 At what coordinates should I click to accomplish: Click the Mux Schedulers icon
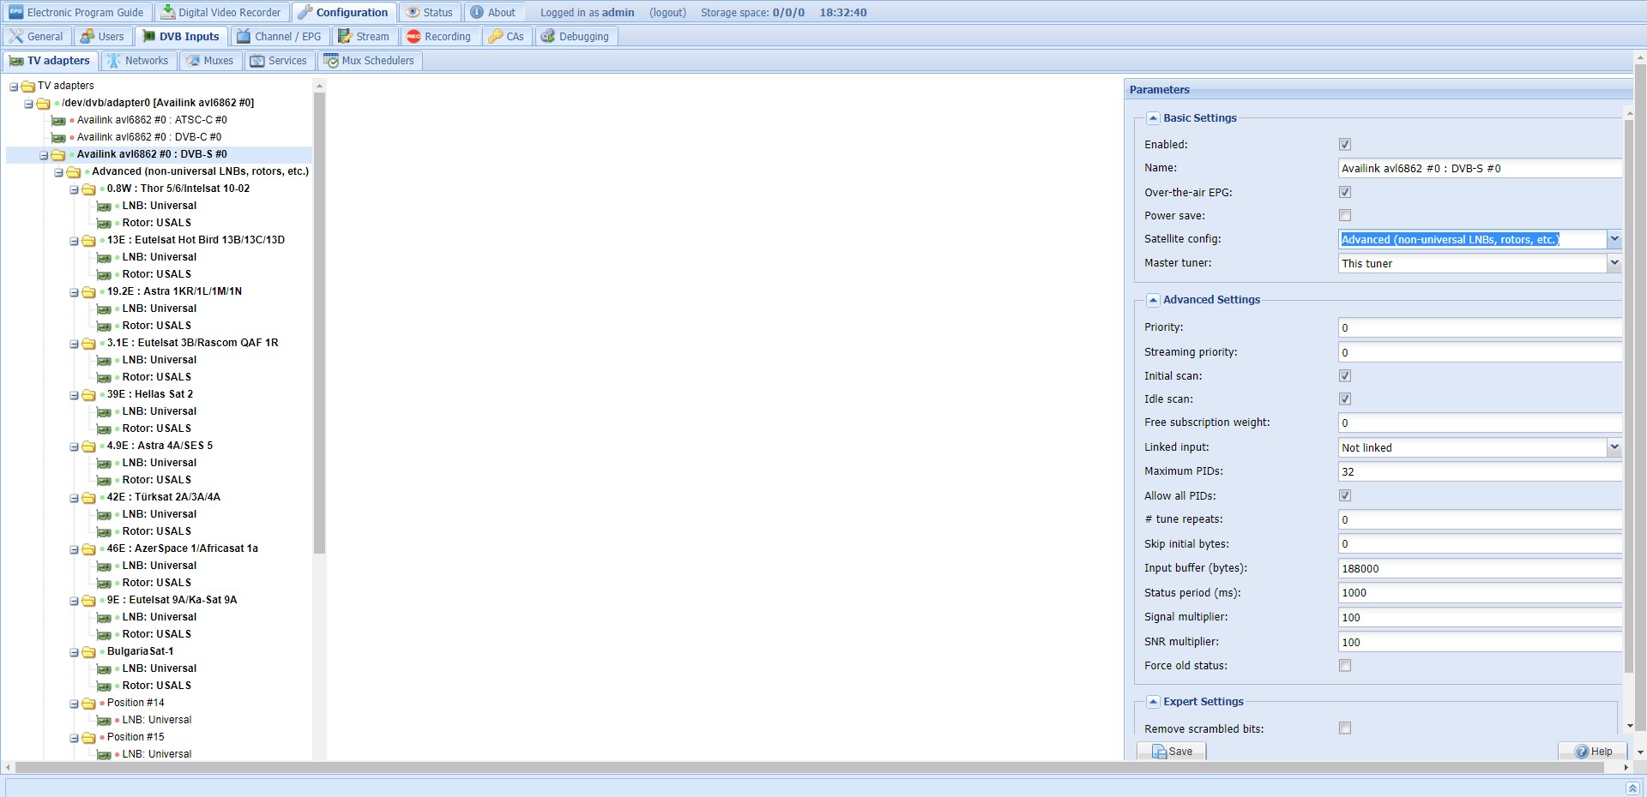[x=331, y=60]
